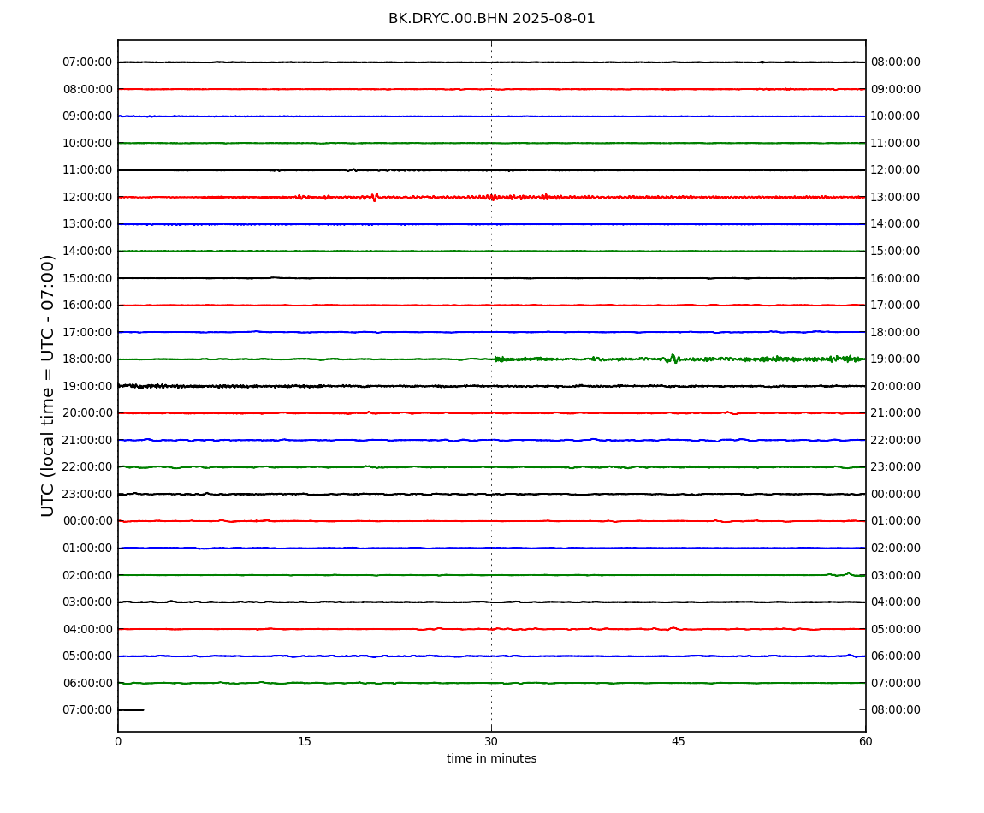The image size is (984, 813).
Task: Click left-axis UTC label 17:00:00
Action: [x=87, y=332]
